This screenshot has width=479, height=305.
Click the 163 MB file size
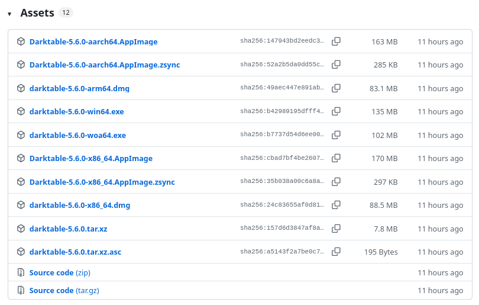[x=384, y=42]
